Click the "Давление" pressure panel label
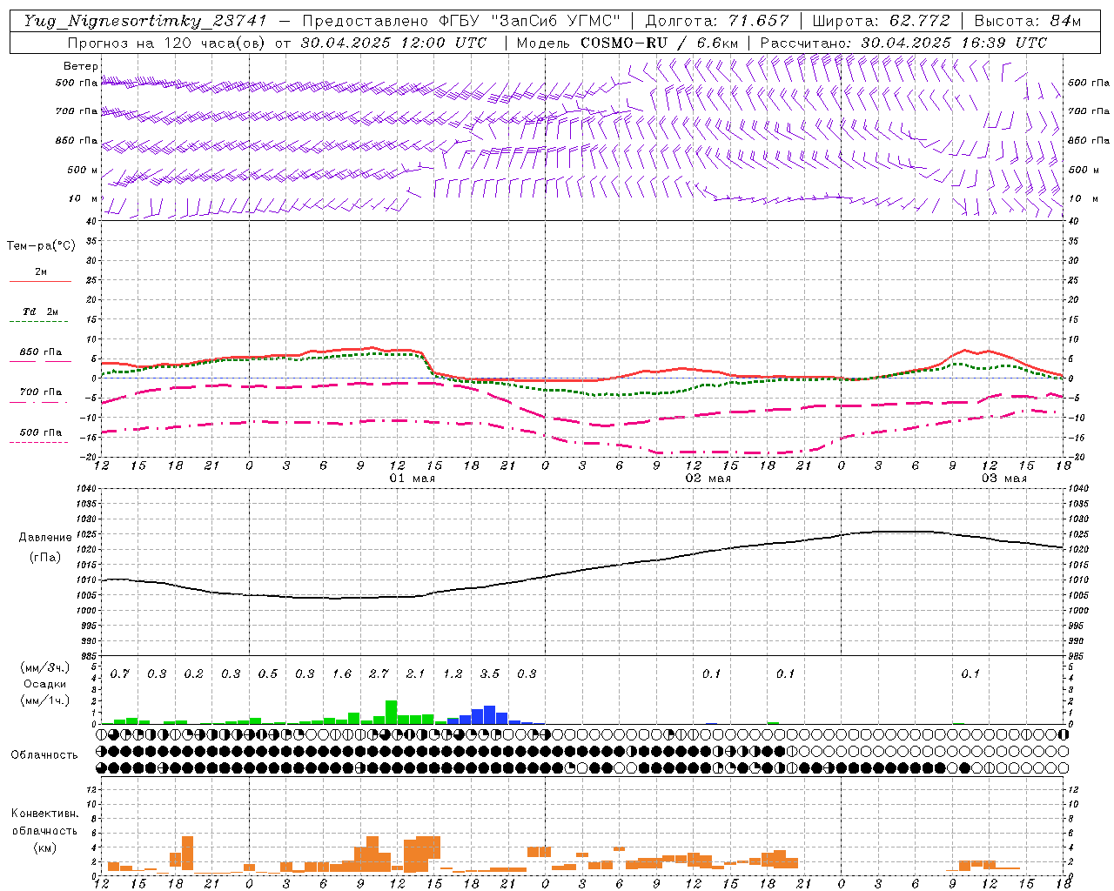This screenshot has height=891, width=1114. pyautogui.click(x=45, y=538)
